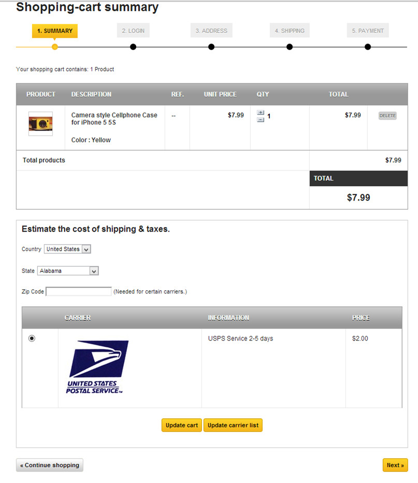
Task: Click the camera case product thumbnail
Action: tap(40, 123)
